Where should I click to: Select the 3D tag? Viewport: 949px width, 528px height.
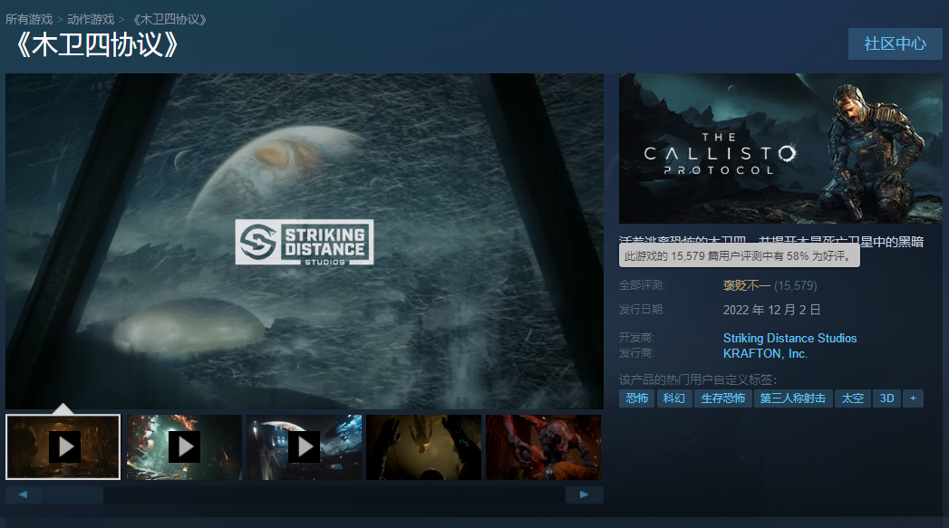[x=886, y=398]
